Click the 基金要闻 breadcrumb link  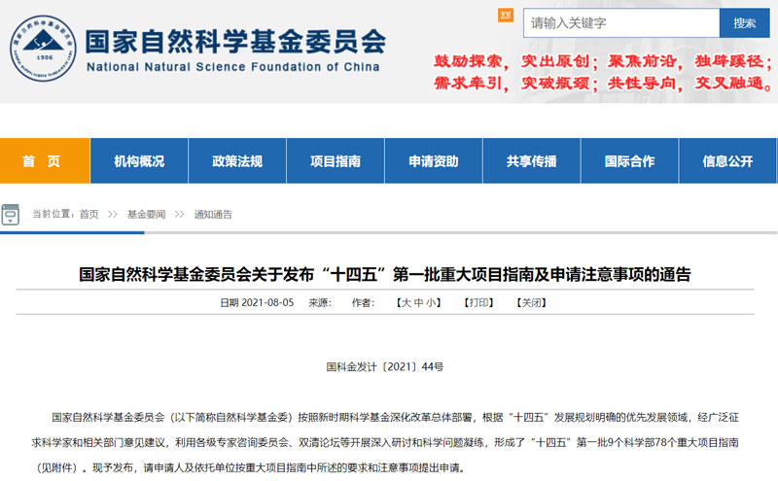[x=147, y=214]
